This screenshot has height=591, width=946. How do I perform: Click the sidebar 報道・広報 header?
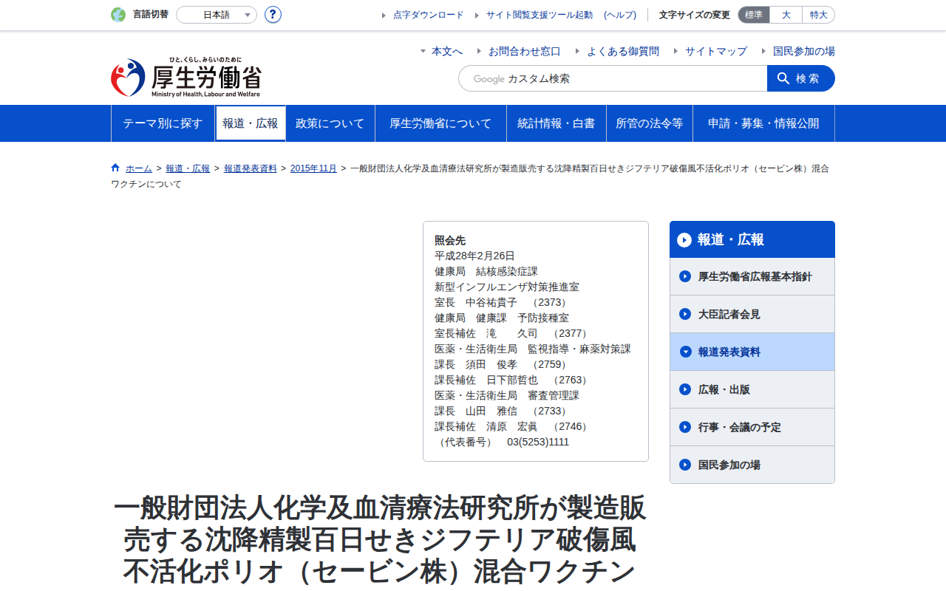point(752,239)
